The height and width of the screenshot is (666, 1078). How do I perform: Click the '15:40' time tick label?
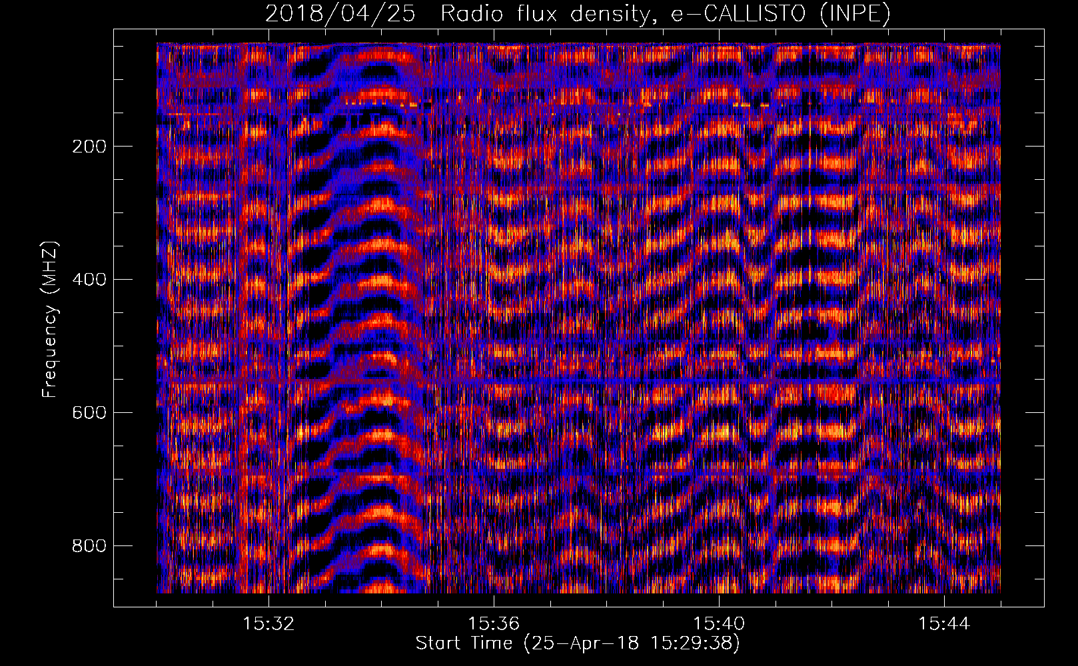719,624
